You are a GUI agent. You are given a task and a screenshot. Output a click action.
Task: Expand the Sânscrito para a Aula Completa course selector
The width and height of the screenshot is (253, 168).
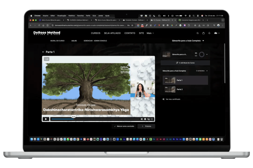point(188,41)
